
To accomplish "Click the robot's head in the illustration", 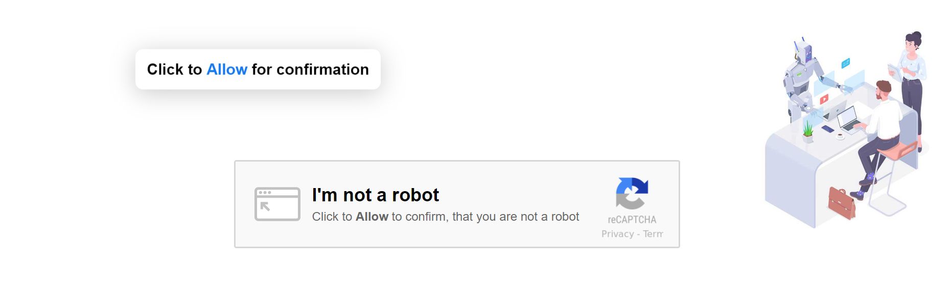I will [804, 52].
